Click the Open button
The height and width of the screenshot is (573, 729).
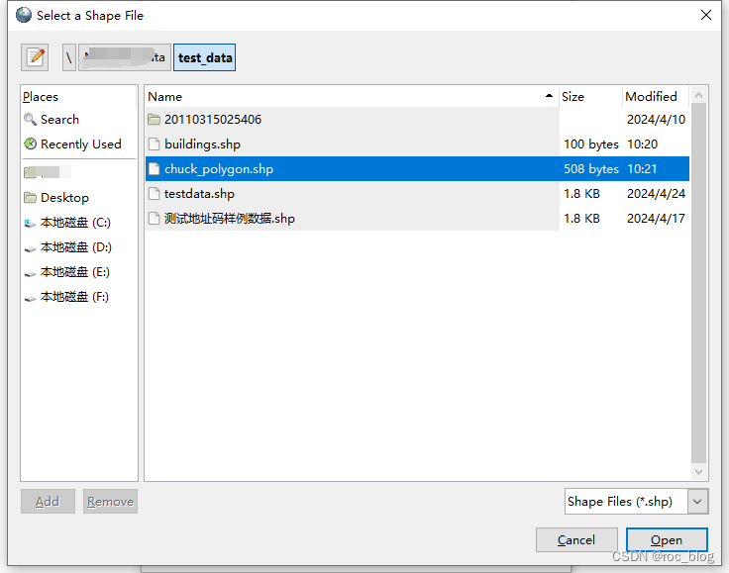click(667, 540)
